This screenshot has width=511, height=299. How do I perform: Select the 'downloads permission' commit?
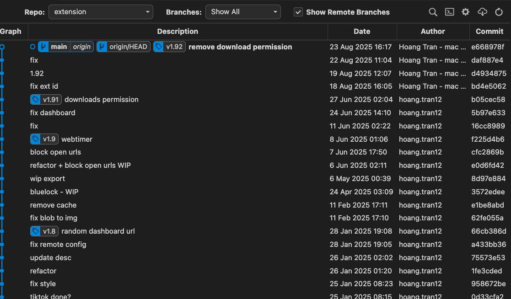click(x=102, y=99)
